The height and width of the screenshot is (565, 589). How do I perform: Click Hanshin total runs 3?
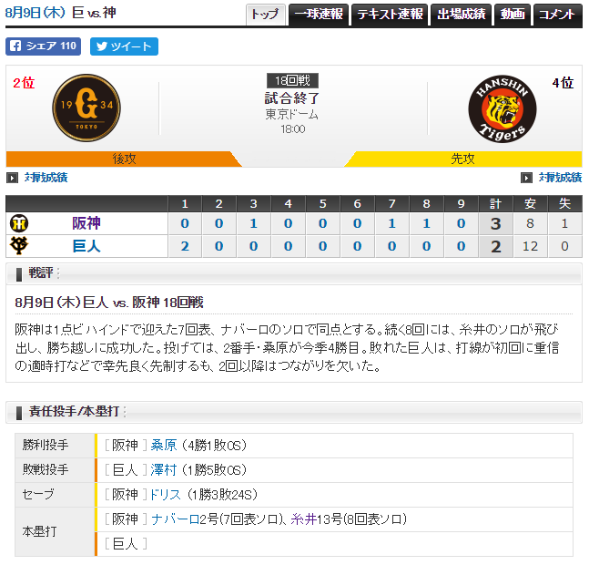(496, 223)
